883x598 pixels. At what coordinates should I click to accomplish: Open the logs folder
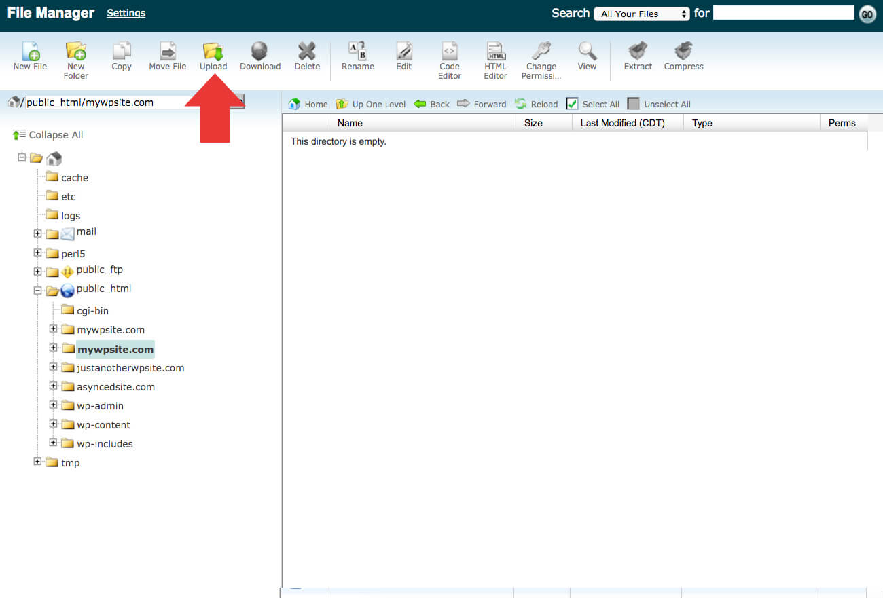pos(71,216)
